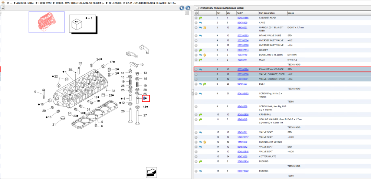Open part number link 14454081
This screenshot has height=179, width=371.
[x=242, y=28]
